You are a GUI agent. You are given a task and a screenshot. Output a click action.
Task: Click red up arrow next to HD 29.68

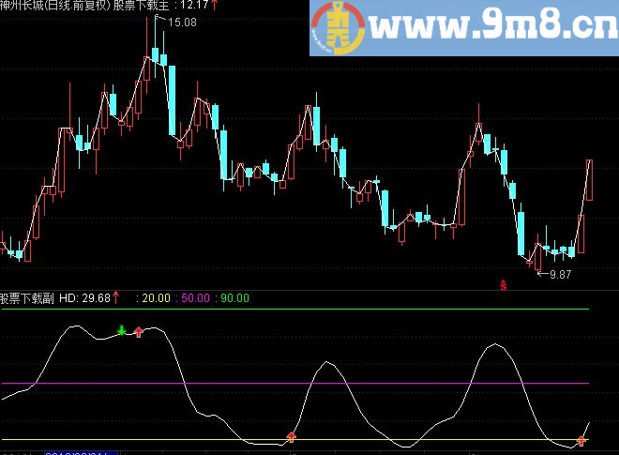click(115, 297)
